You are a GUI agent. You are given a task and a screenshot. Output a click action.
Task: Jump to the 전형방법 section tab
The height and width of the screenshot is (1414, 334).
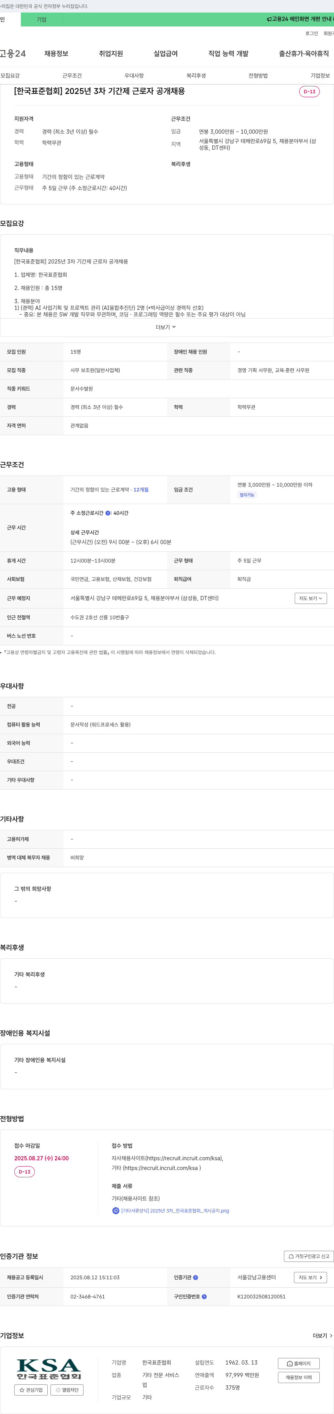[x=258, y=76]
